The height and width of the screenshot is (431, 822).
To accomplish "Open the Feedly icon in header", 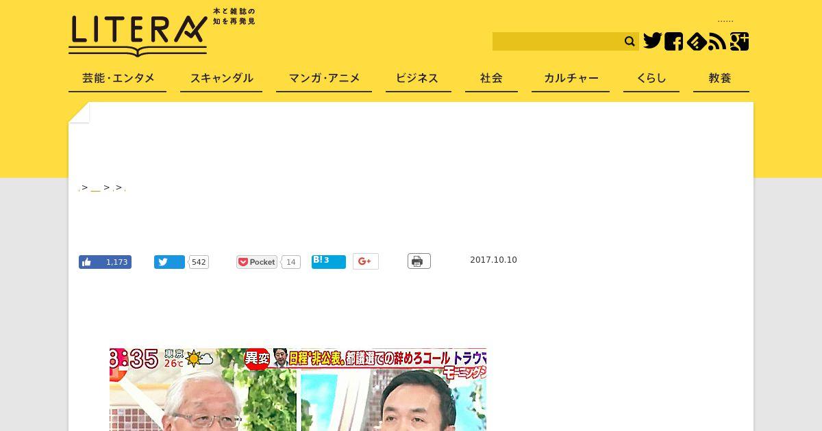I will pyautogui.click(x=697, y=41).
